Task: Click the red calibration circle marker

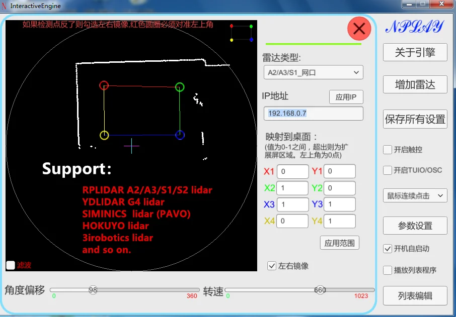Action: (x=105, y=85)
